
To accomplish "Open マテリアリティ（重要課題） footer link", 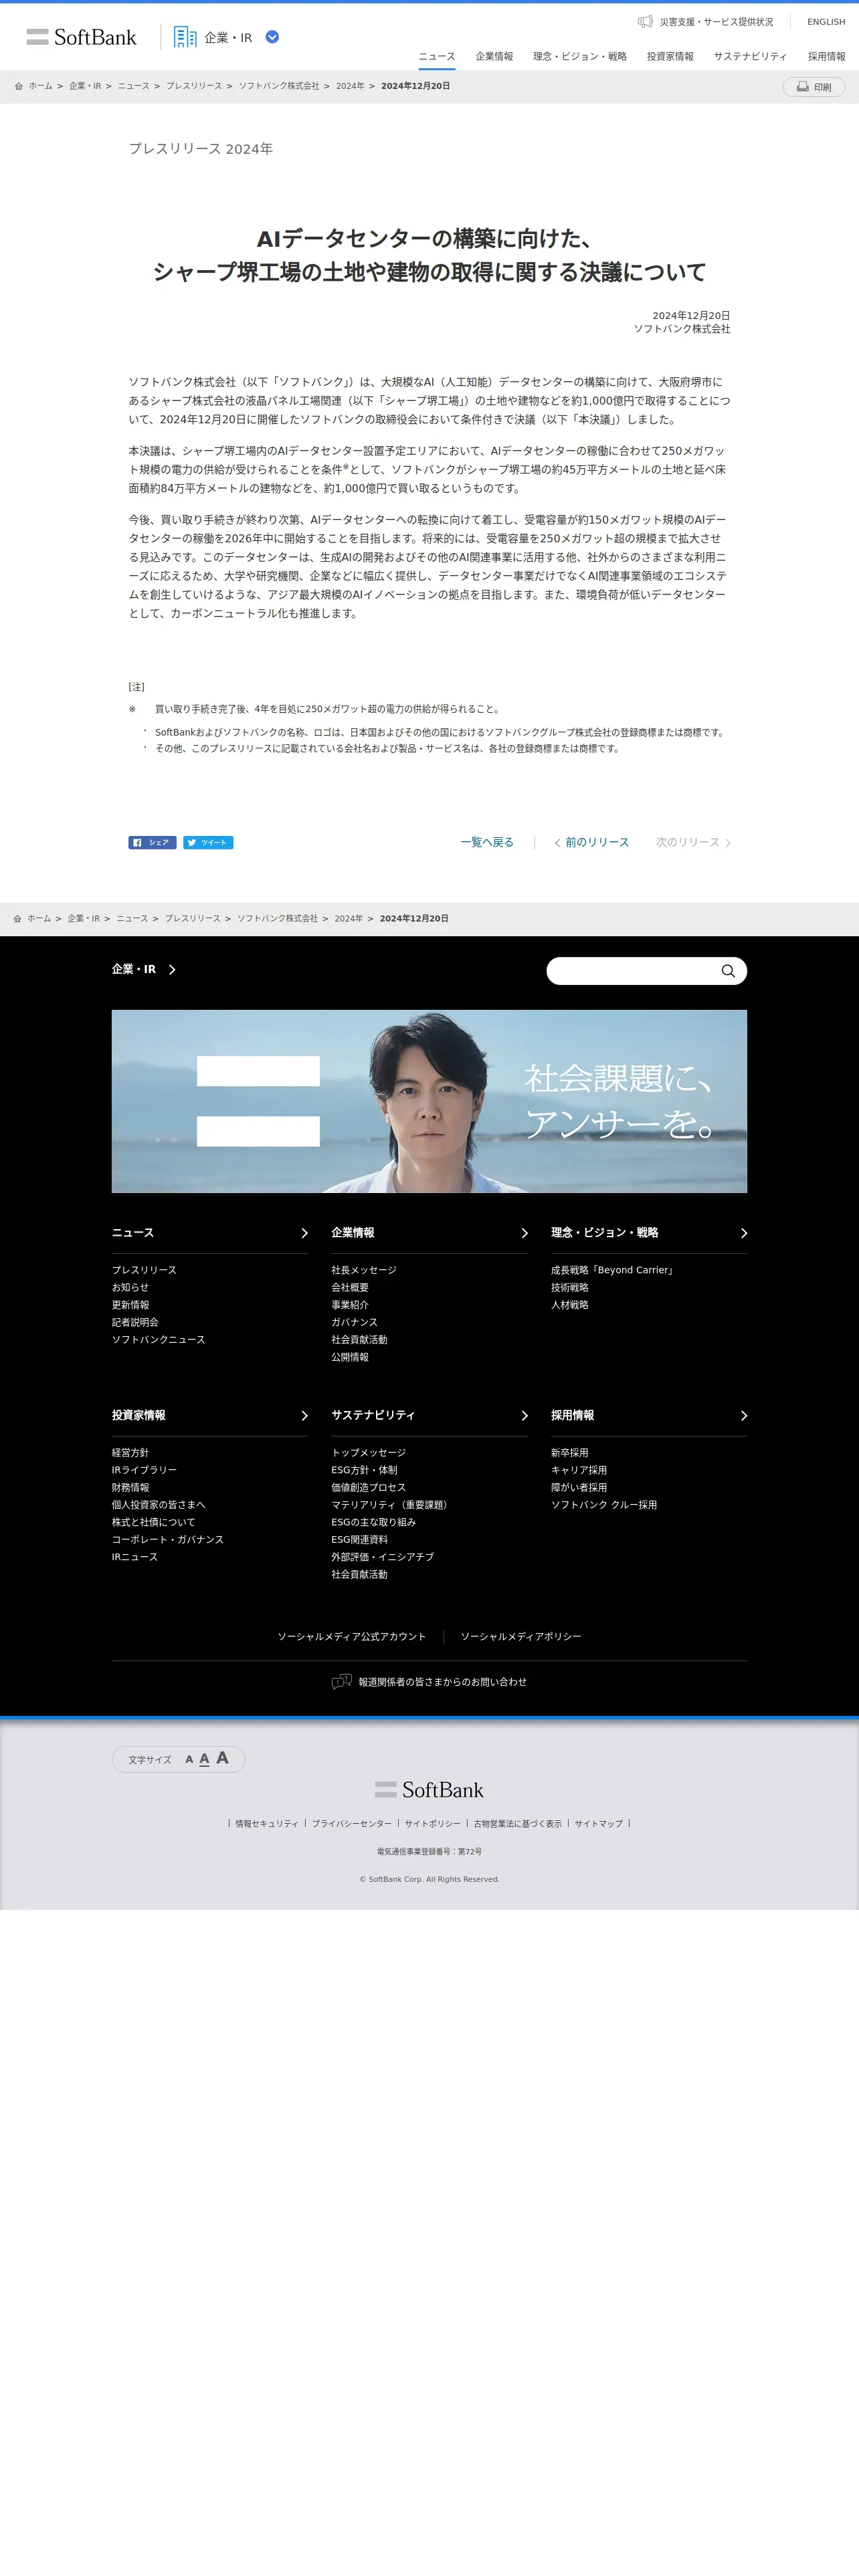I will 391,1505.
